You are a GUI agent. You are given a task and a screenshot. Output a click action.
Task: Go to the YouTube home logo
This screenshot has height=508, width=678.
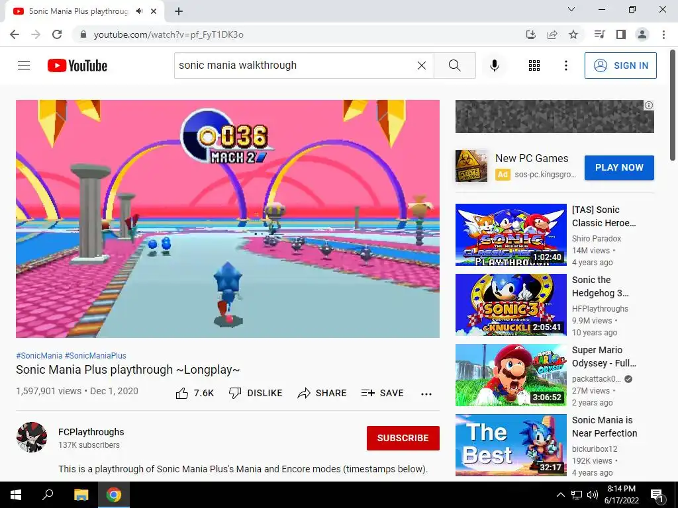77,65
